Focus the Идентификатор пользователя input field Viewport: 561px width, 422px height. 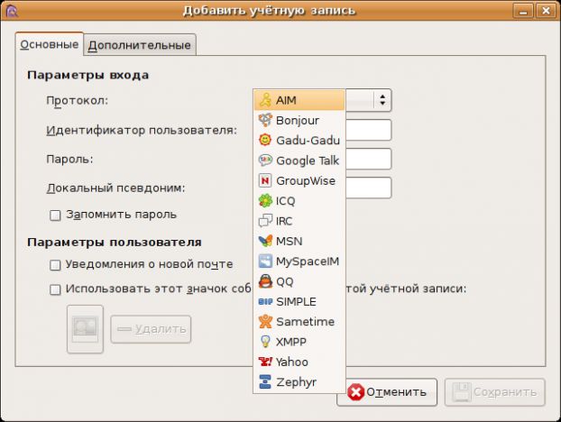tap(368, 130)
